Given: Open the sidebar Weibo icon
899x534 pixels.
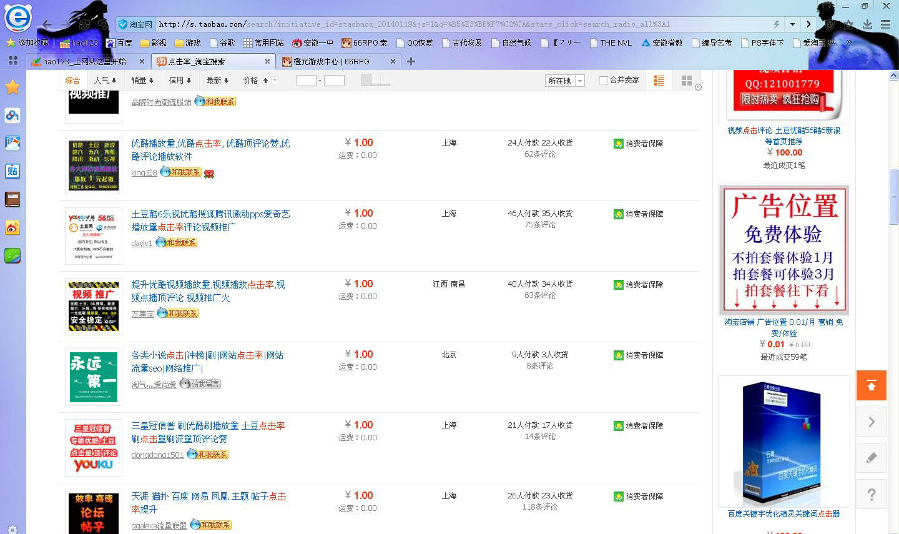Looking at the screenshot, I should tap(12, 227).
